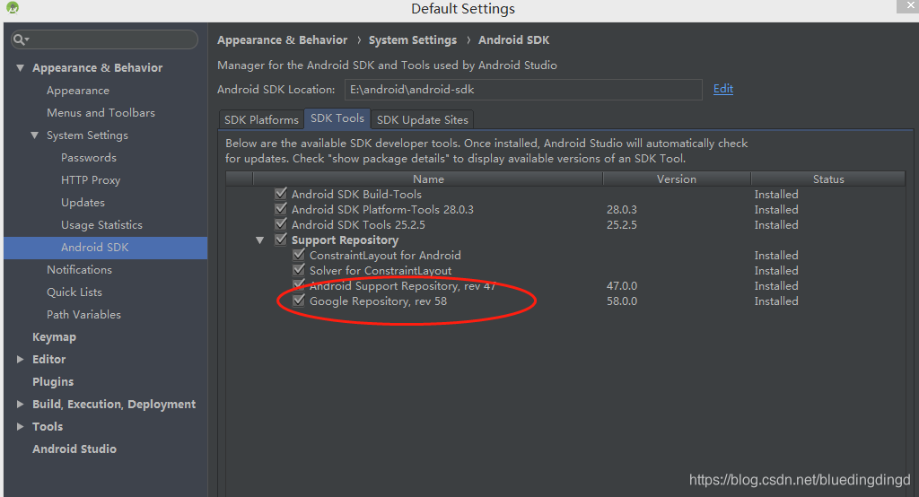
Task: Sort the table by Name column header
Action: click(428, 179)
